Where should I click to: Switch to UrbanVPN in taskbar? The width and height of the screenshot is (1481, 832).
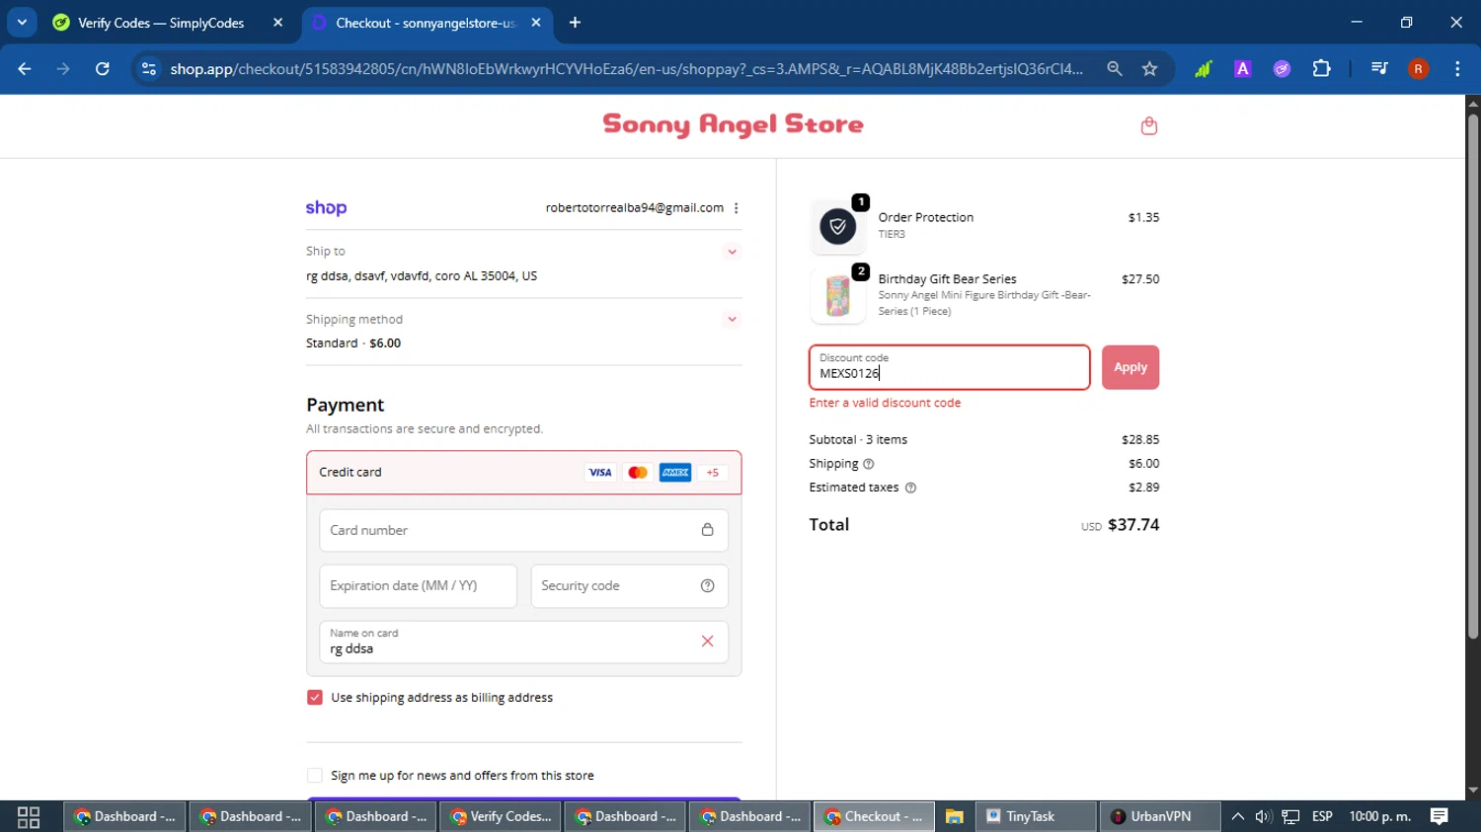[x=1159, y=816]
